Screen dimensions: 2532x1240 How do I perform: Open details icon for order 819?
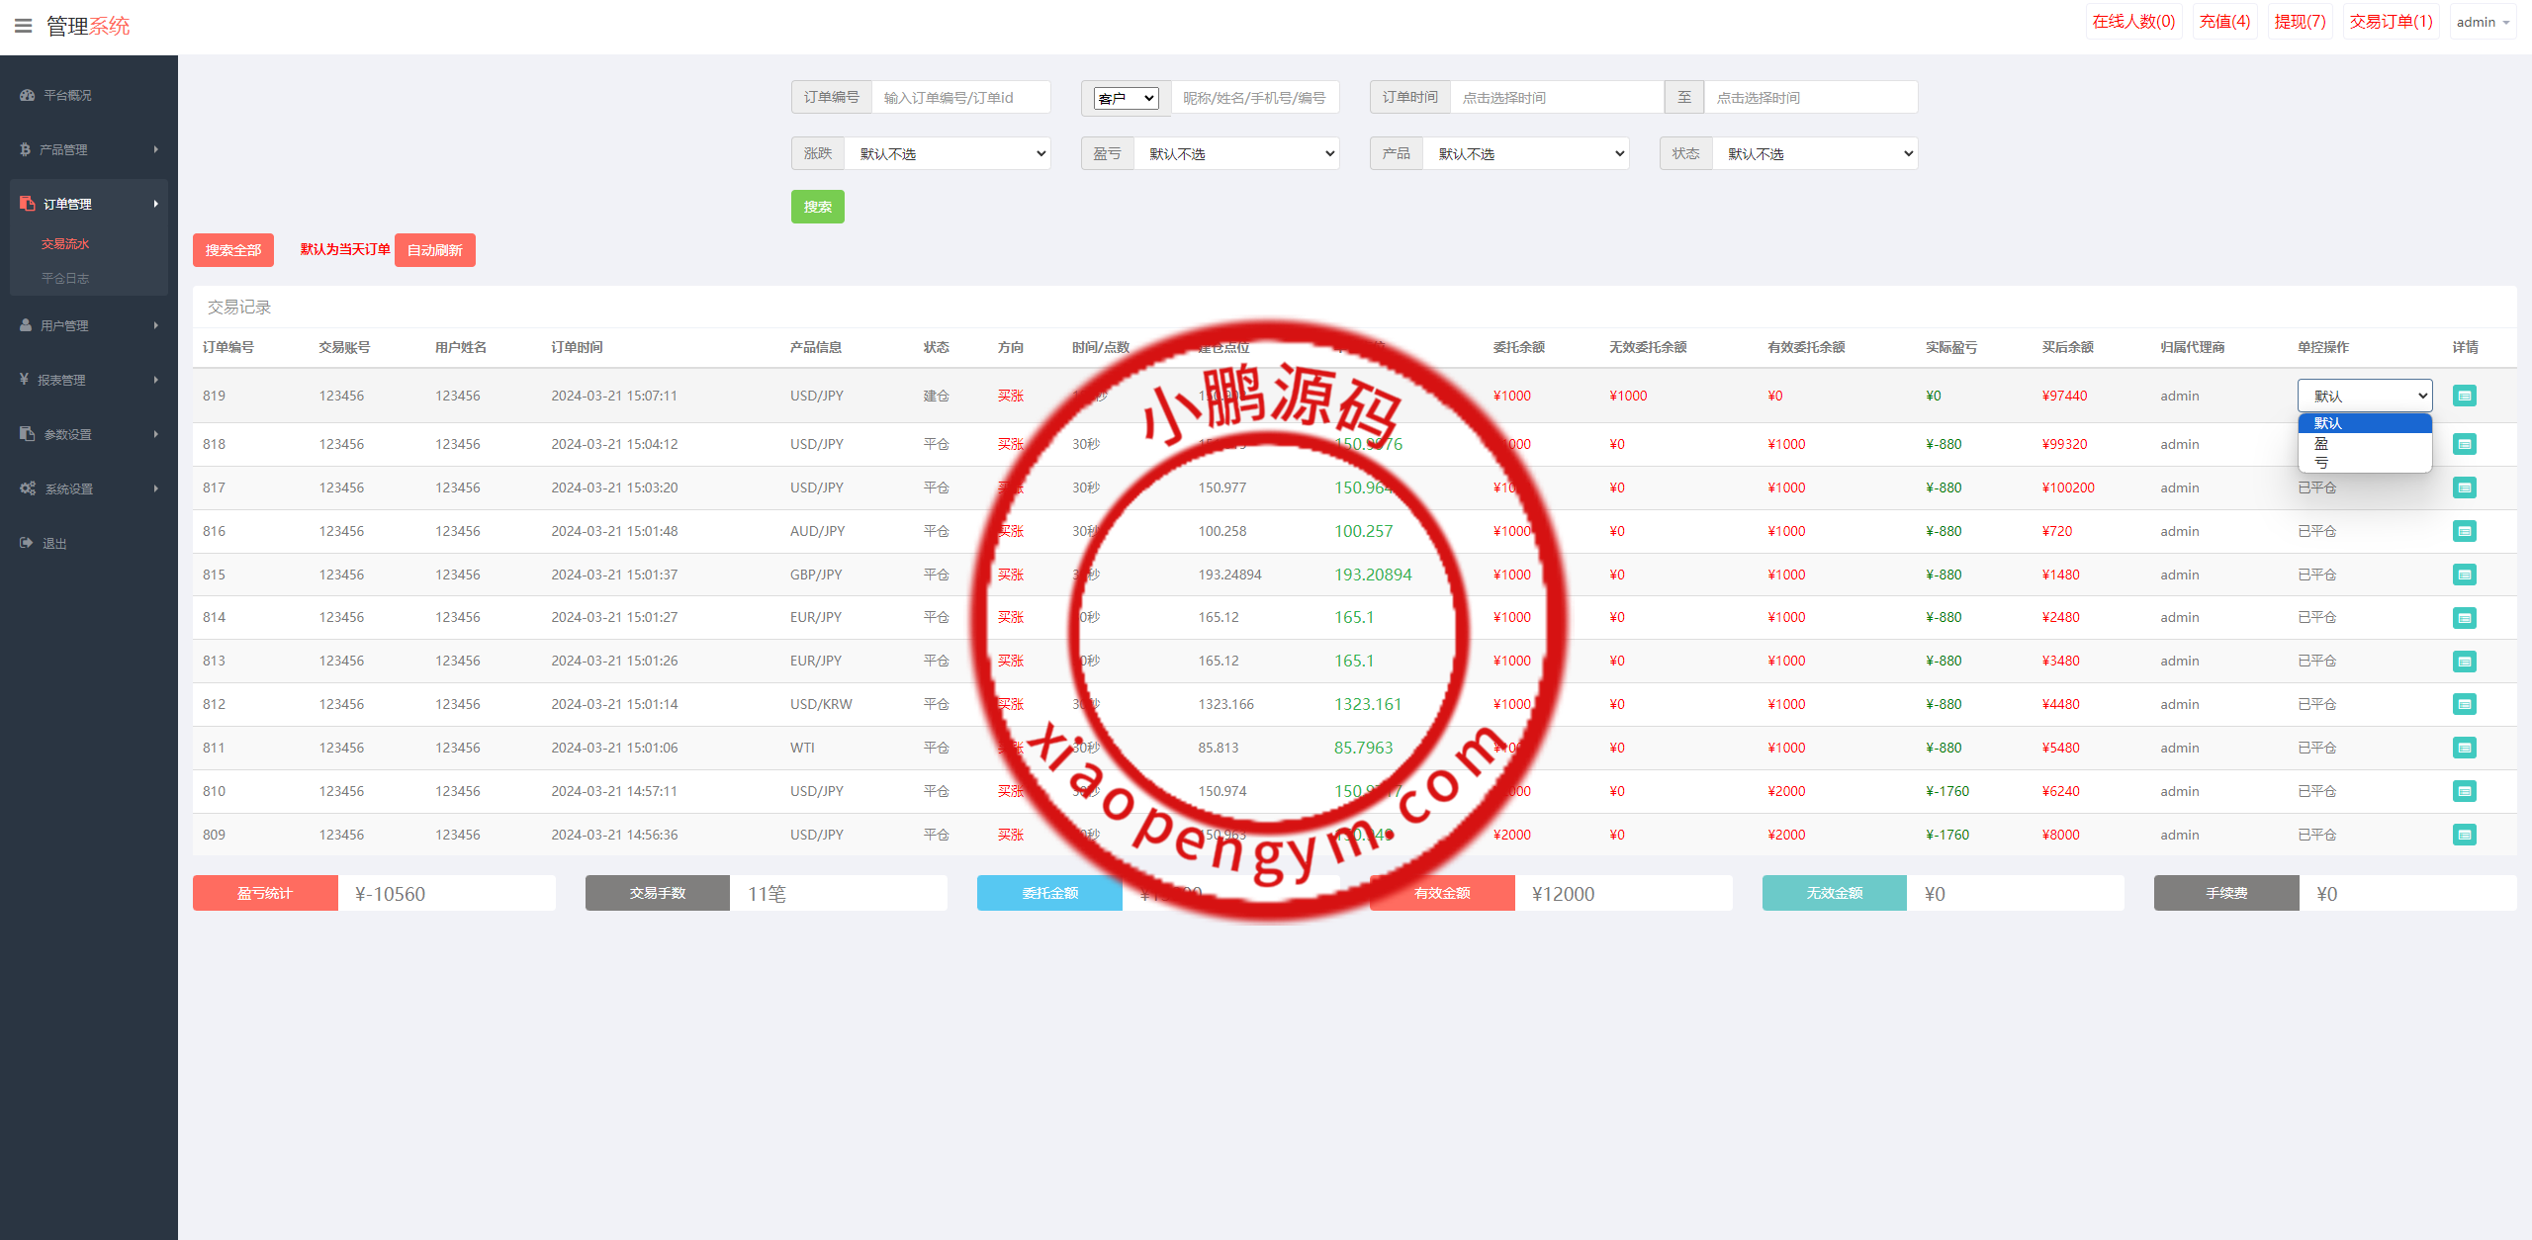2464,396
